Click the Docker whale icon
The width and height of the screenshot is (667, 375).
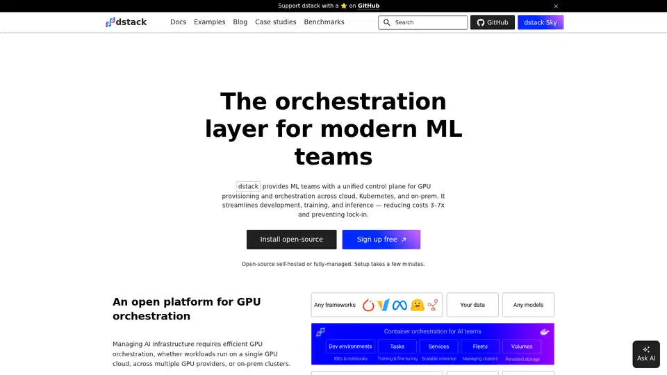tap(544, 332)
